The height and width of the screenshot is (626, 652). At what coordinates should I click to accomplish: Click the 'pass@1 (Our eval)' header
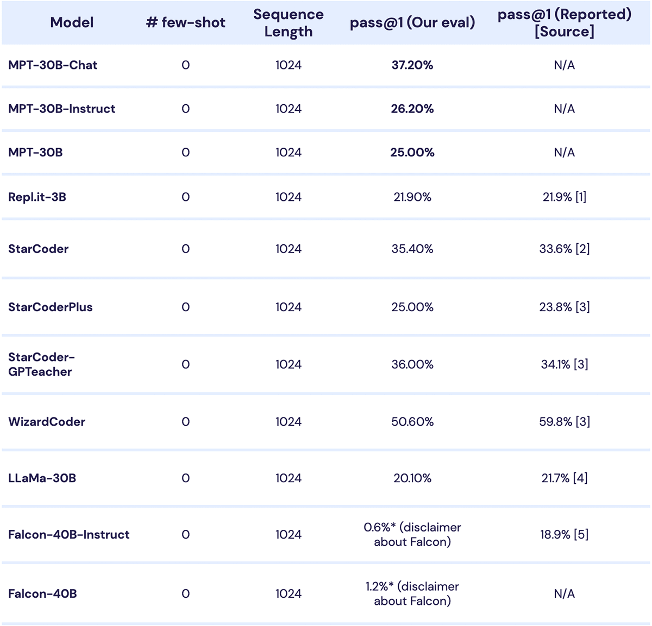412,22
